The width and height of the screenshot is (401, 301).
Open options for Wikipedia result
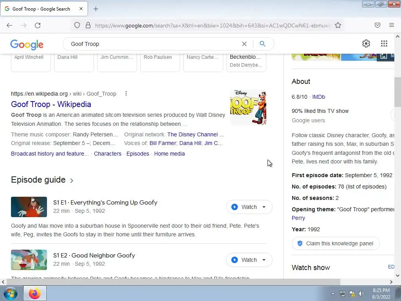click(x=126, y=93)
